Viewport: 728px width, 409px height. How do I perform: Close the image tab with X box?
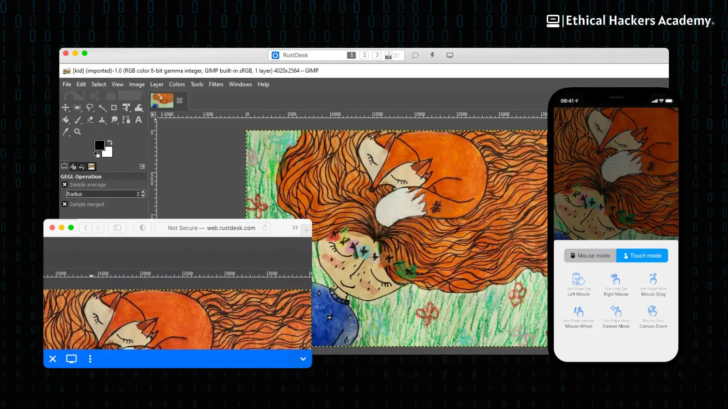pyautogui.click(x=180, y=100)
